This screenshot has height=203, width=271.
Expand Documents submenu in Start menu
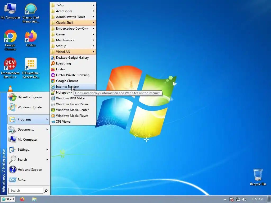coord(29,130)
